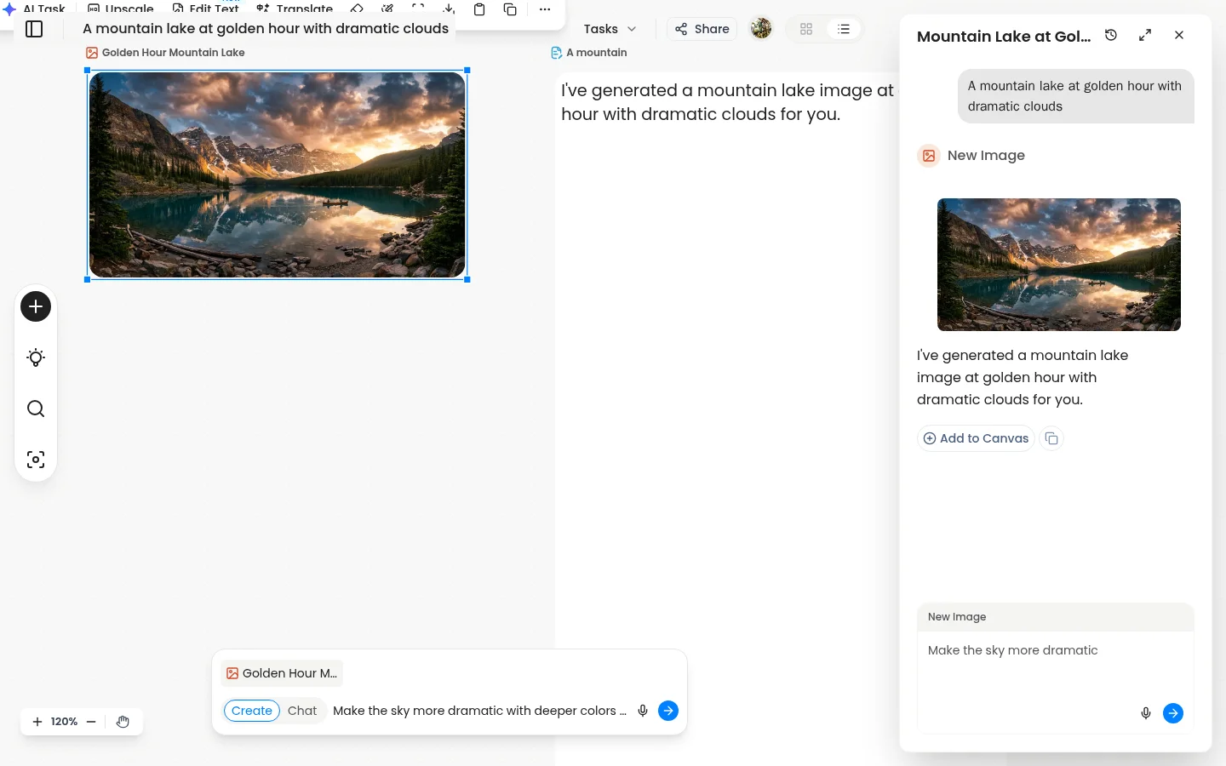The width and height of the screenshot is (1226, 766).
Task: Click the Golden Hour M... attachment chip
Action: [282, 673]
